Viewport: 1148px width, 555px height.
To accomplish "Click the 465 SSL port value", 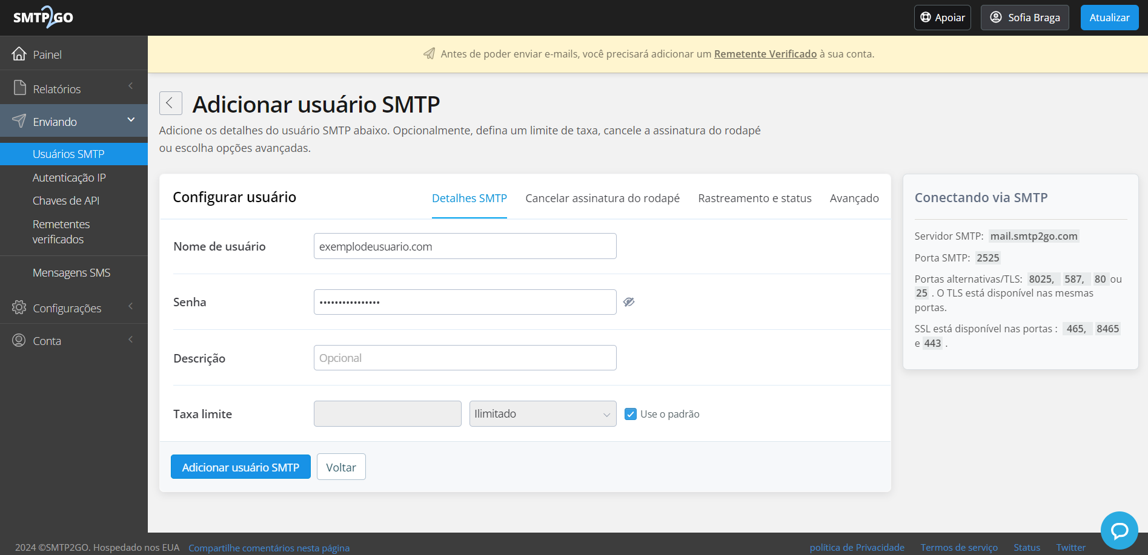I will tap(1076, 329).
